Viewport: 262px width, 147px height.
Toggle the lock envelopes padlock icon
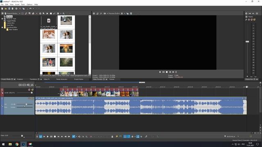click(112, 136)
